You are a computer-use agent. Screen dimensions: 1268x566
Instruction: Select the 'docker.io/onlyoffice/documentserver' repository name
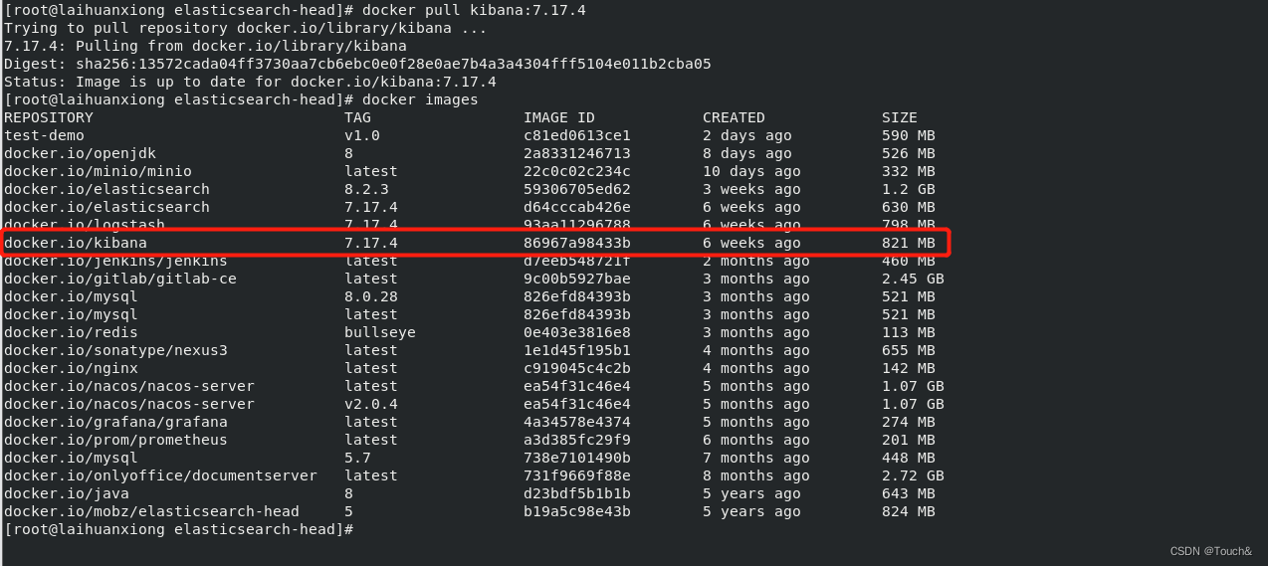160,475
